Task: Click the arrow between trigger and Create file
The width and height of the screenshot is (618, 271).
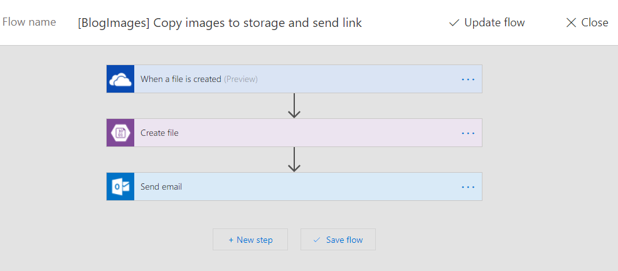Action: (x=294, y=106)
